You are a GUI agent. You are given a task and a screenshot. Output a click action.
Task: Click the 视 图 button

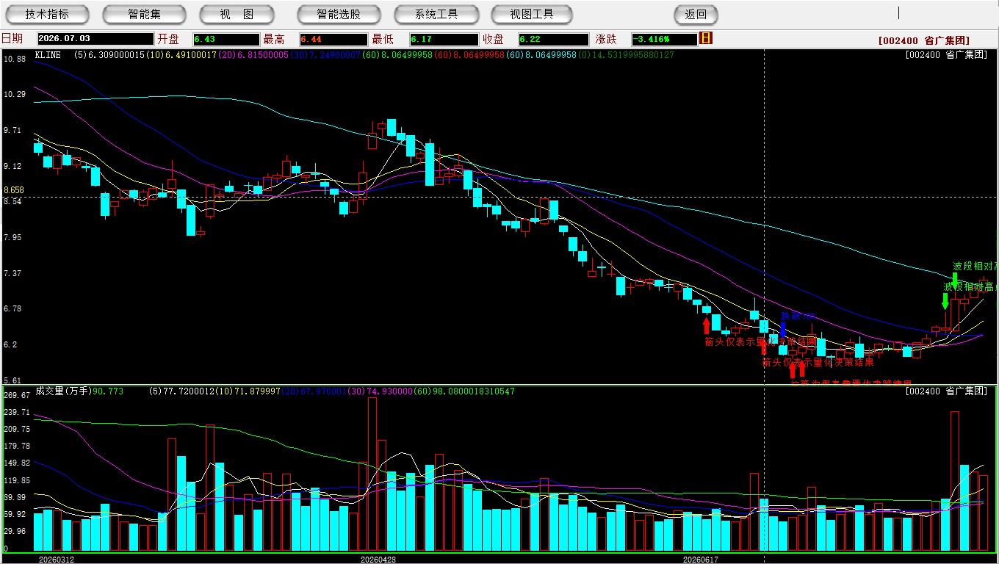(237, 14)
